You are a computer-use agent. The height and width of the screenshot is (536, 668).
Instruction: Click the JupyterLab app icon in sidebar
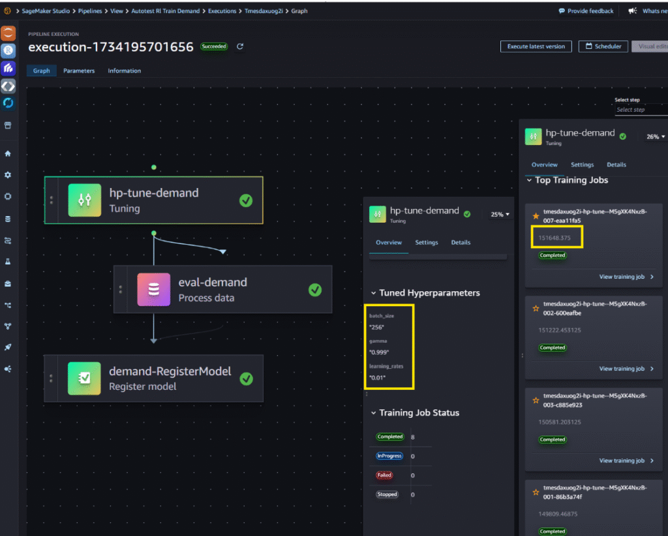pyautogui.click(x=8, y=33)
